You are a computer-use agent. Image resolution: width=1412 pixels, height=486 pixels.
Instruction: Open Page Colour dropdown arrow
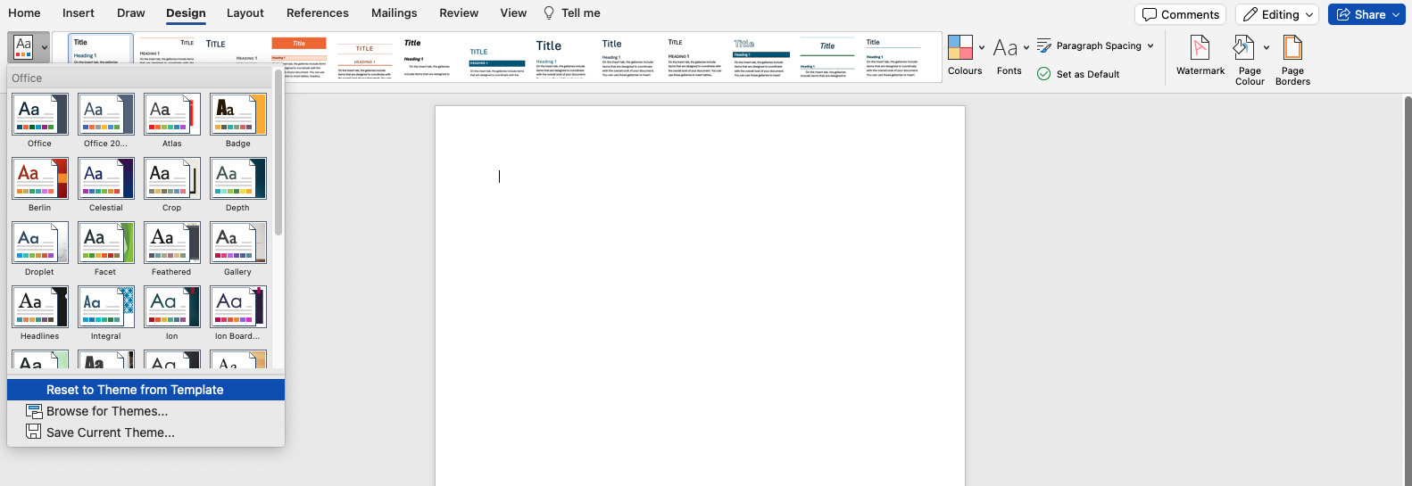(1266, 48)
